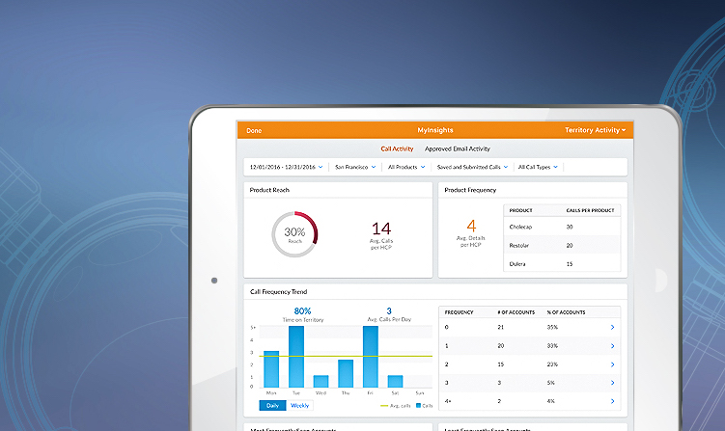
Task: Open details chevron for frequency 1 row
Action: click(x=613, y=346)
